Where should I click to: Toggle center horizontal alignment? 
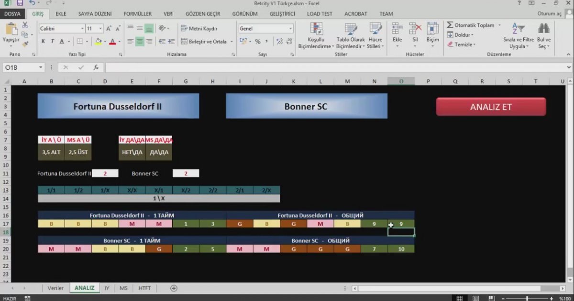(x=139, y=42)
